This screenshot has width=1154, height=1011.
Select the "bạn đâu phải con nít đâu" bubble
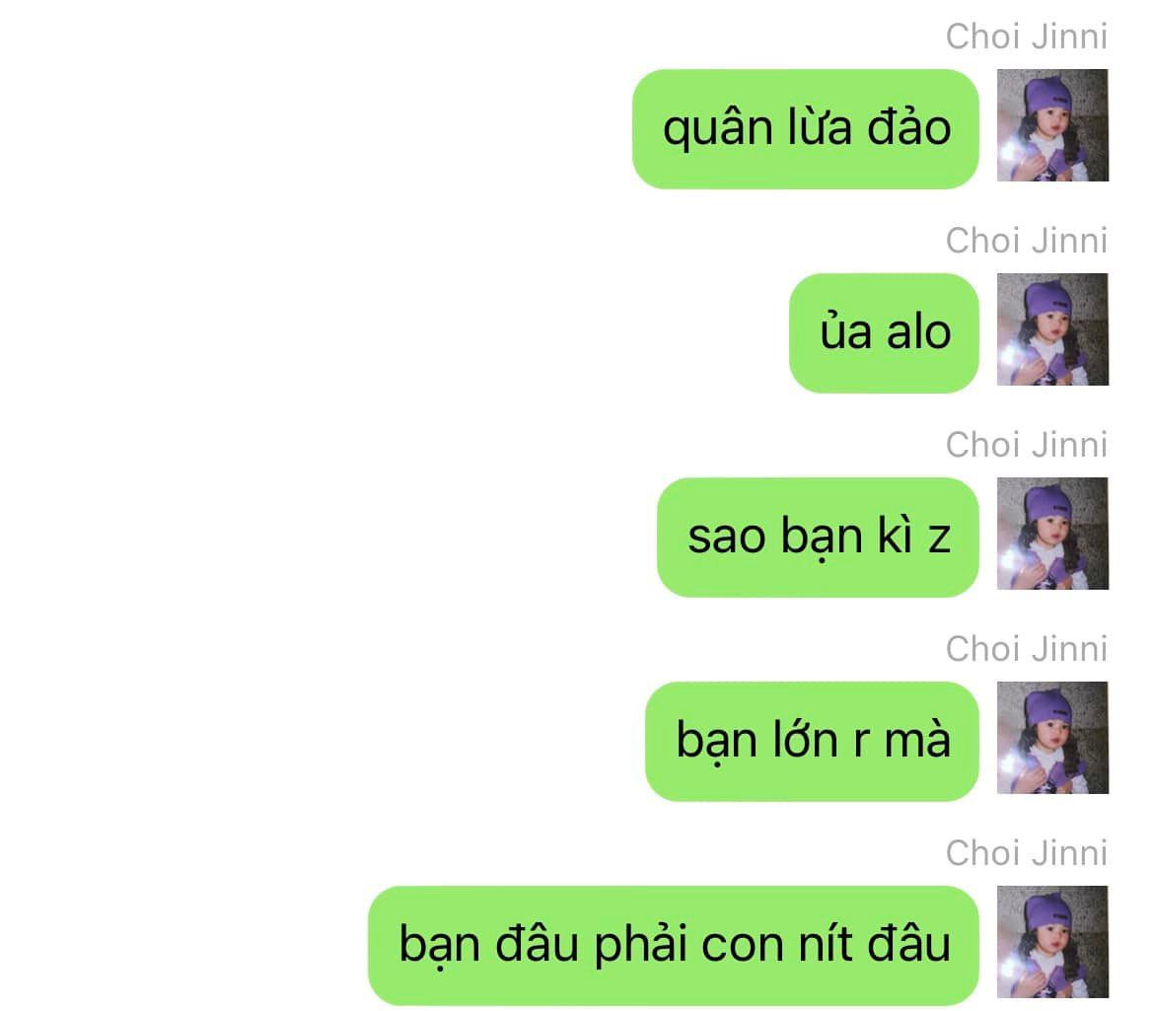point(674,946)
